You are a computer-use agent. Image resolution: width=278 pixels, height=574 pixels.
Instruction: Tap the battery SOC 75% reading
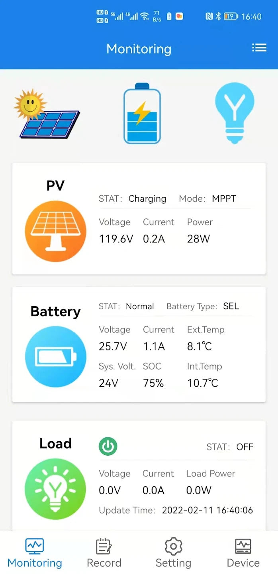(153, 383)
